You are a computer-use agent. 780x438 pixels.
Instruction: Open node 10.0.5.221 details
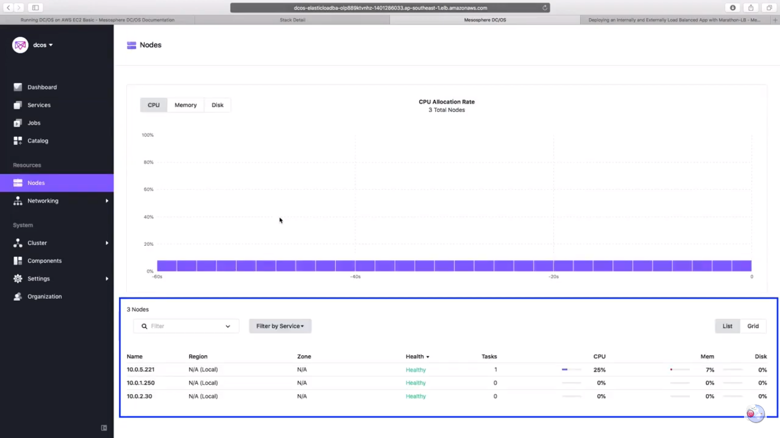[x=140, y=370]
